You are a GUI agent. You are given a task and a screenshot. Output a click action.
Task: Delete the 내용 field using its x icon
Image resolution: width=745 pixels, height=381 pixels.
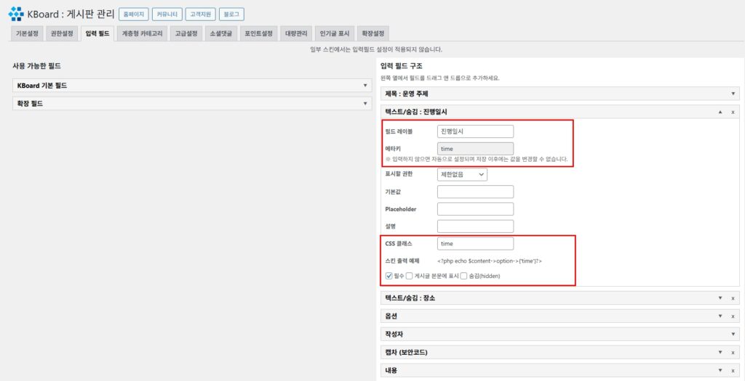(733, 371)
